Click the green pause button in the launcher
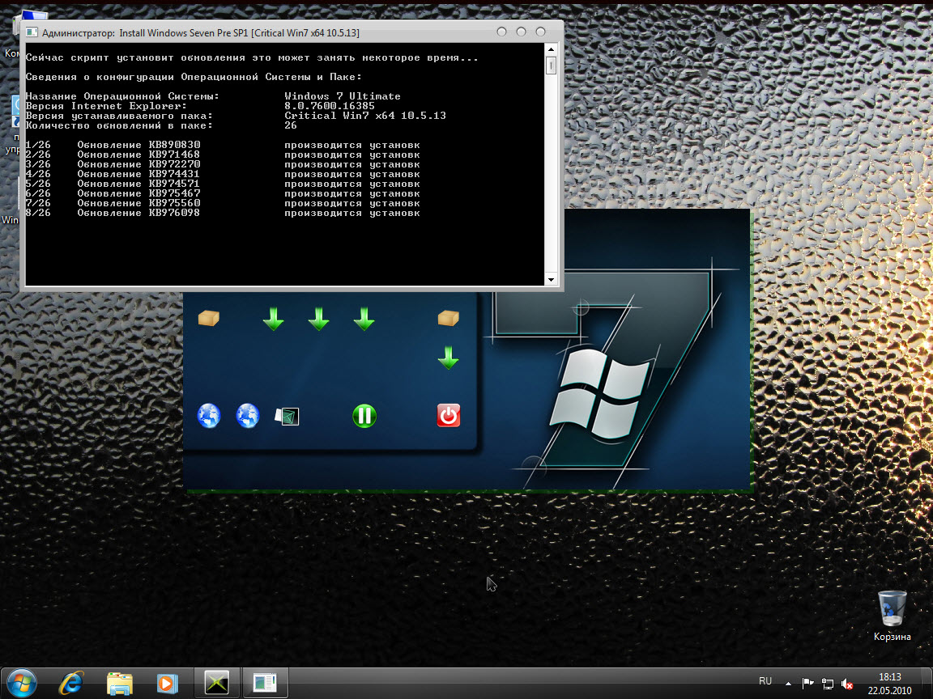The image size is (933, 699). click(x=364, y=416)
